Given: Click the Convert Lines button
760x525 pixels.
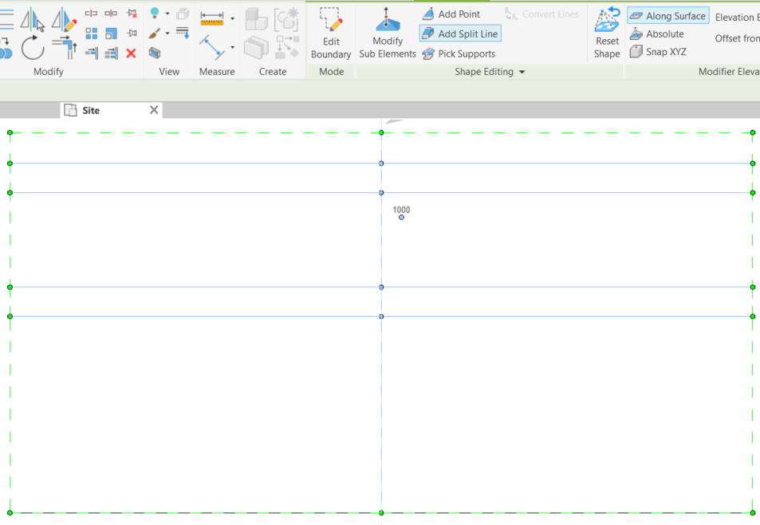Looking at the screenshot, I should click(x=541, y=14).
